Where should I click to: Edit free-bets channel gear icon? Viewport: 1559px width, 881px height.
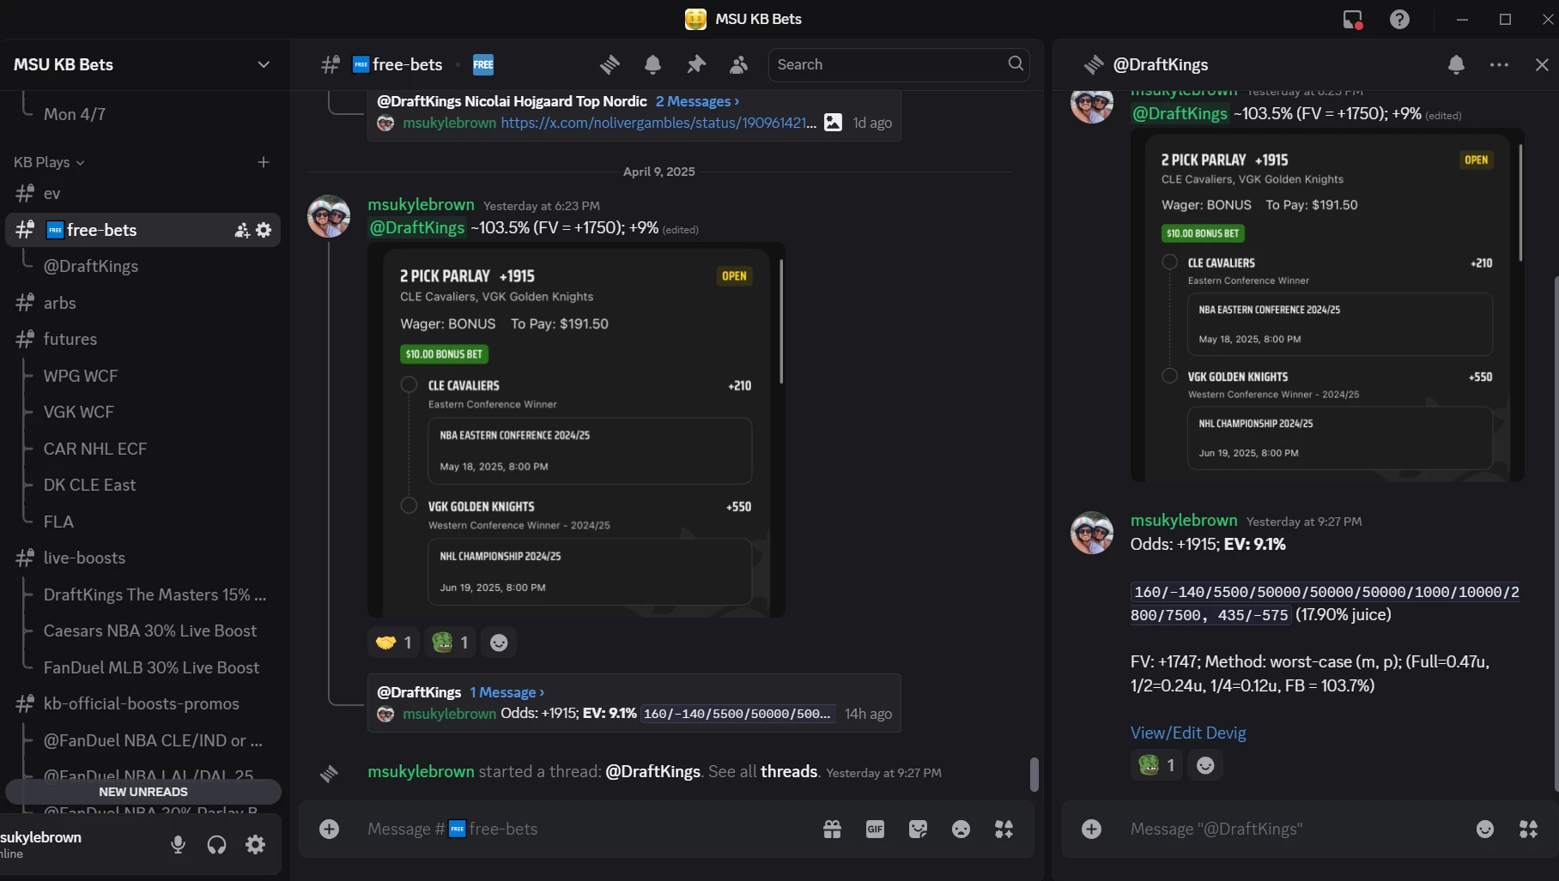(264, 230)
